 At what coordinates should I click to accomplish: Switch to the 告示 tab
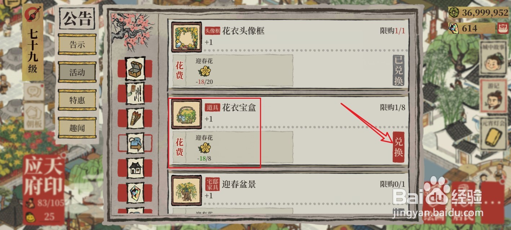tap(77, 45)
